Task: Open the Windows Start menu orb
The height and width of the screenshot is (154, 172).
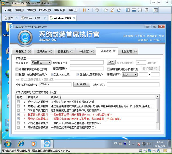Action: pyautogui.click(x=8, y=144)
